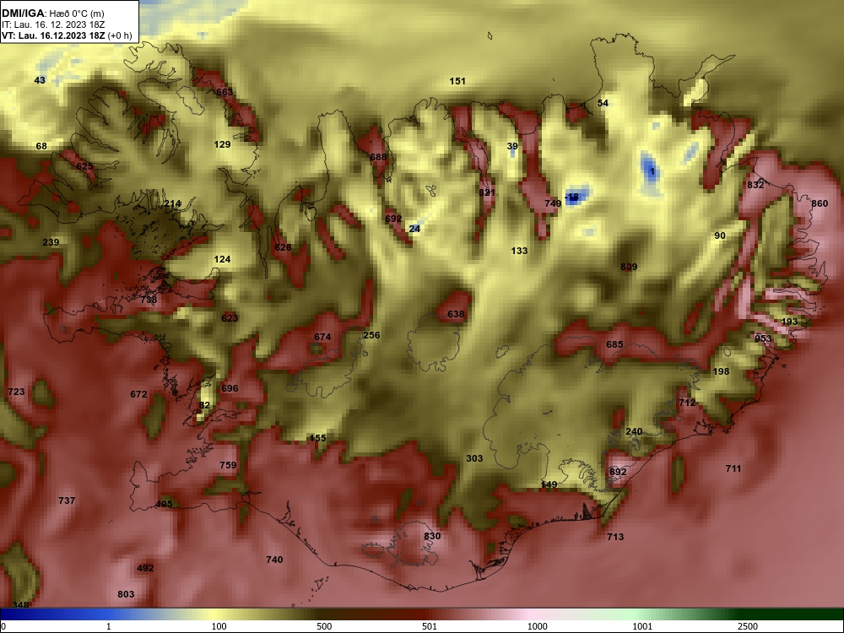
Task: Click the 711 value over the sea
Action: tap(733, 468)
